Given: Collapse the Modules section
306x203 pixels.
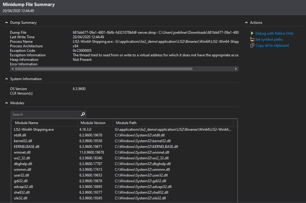Looking at the screenshot, I should tap(6, 103).
